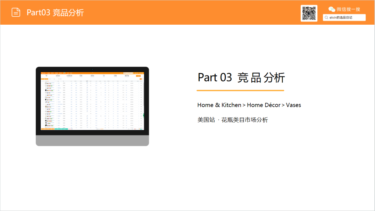Click the magnifier icon in the search box
Viewport: 375px width, 211px height.
click(326, 17)
